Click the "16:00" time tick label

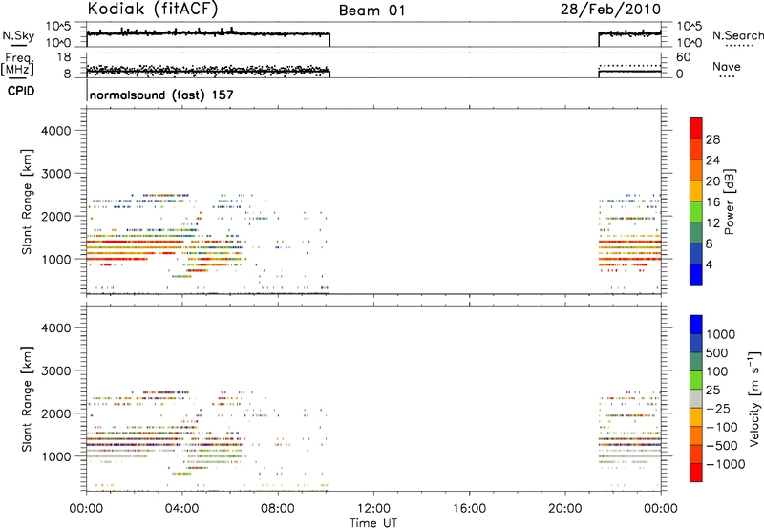pyautogui.click(x=469, y=509)
